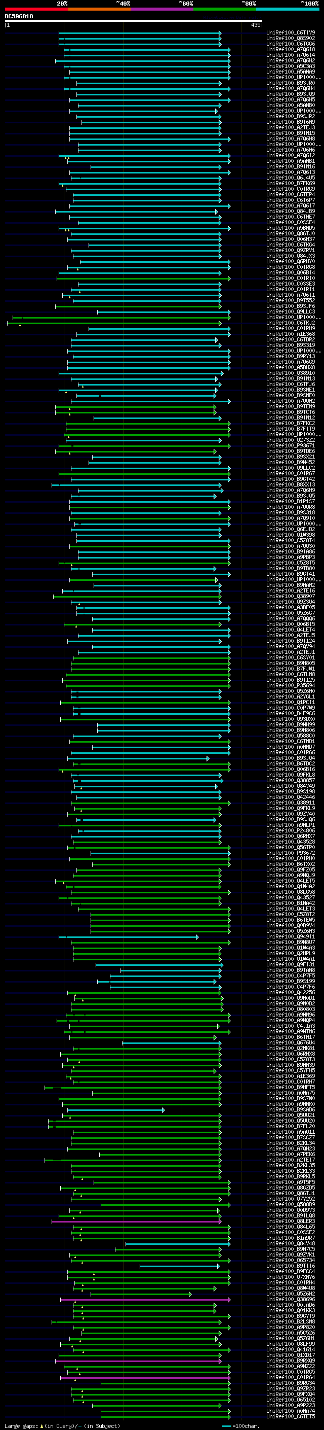
Task: Select hit UniRef100_Q7XNY6
Action: pos(291,1277)
